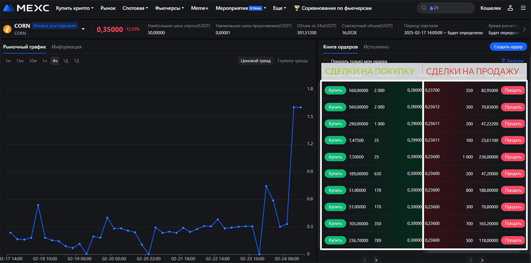Go to next page of the sell orders

coord(482,260)
